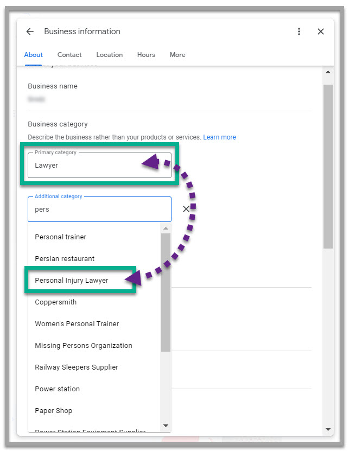The height and width of the screenshot is (451, 349).
Task: Click the Additional category input containing pers
Action: [x=98, y=209]
